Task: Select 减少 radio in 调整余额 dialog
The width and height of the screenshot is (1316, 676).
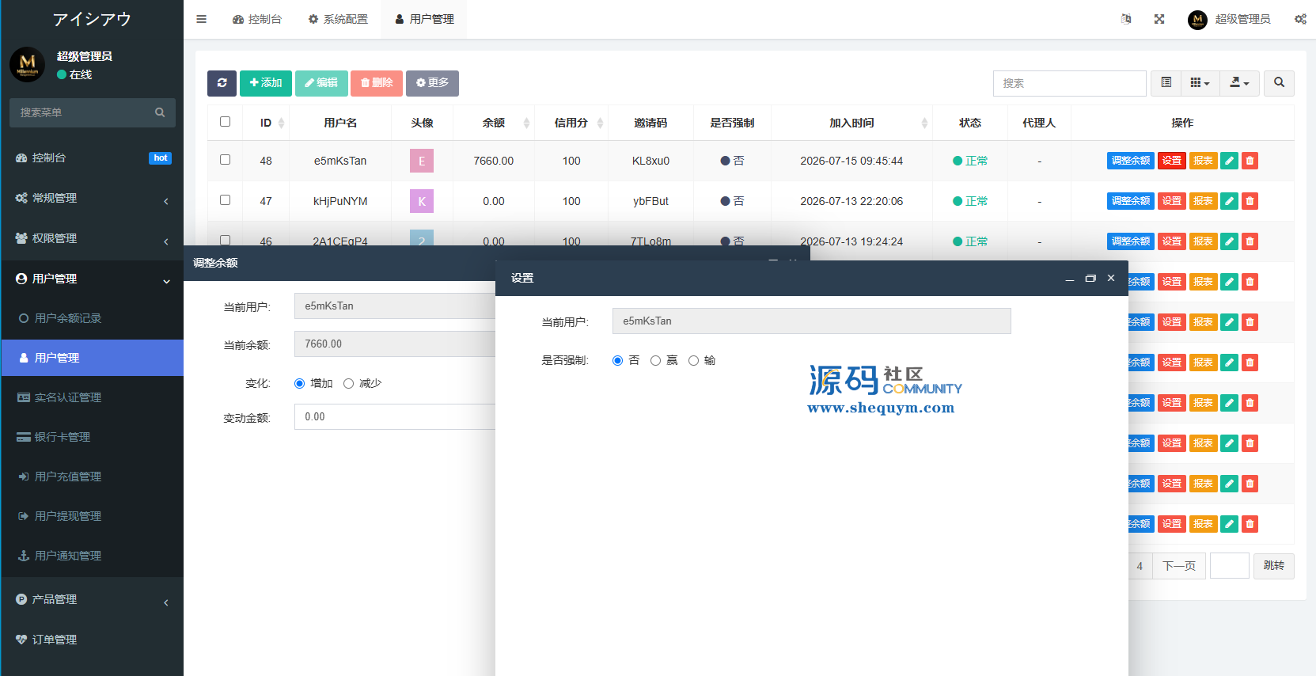Action: pyautogui.click(x=348, y=384)
